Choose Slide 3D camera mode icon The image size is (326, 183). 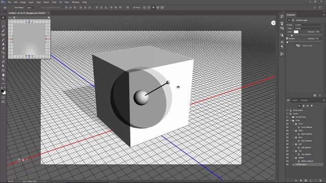[158, 8]
